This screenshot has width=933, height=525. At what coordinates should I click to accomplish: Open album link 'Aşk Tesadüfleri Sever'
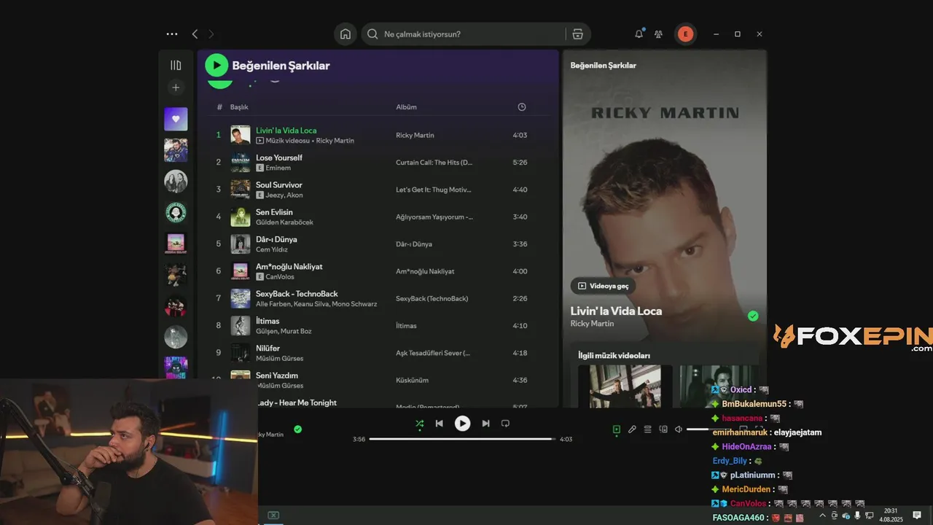click(x=432, y=353)
